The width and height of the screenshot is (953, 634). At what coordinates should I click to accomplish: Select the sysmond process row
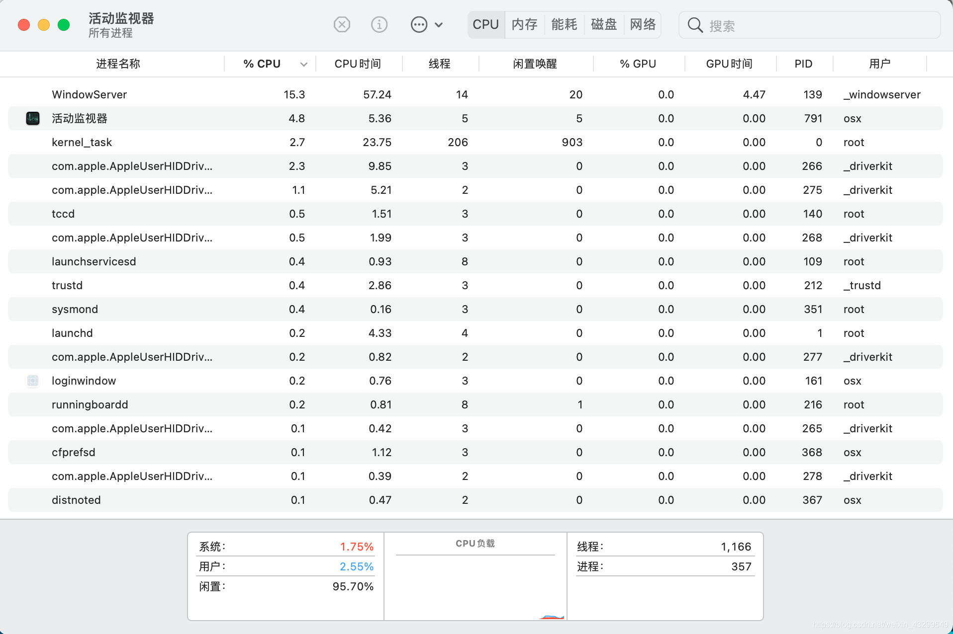pos(476,309)
